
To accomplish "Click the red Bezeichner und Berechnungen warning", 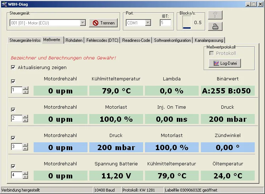I will point(63,58).
